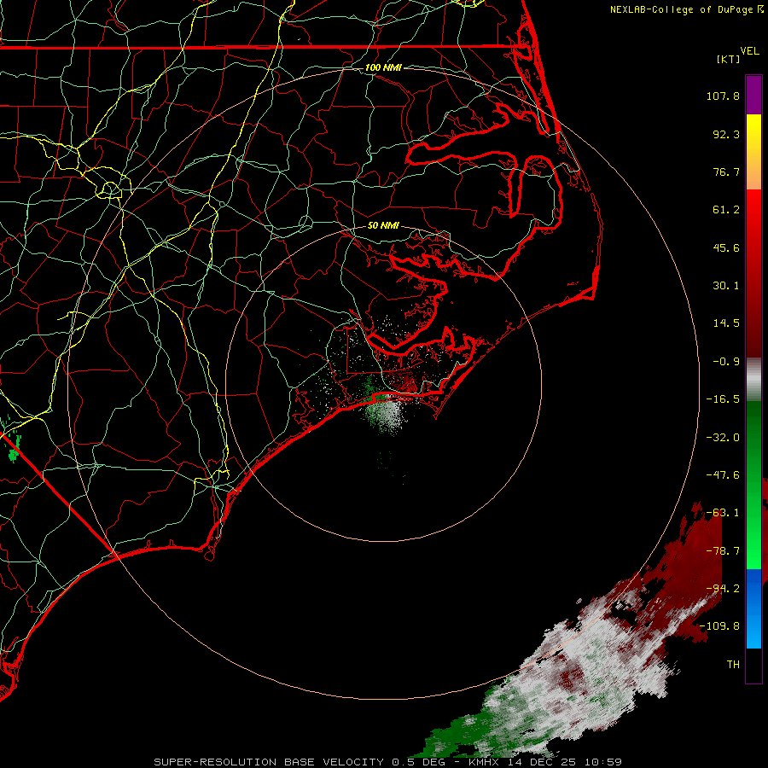Click the -94.2 legend value
The height and width of the screenshot is (768, 768).
click(723, 589)
